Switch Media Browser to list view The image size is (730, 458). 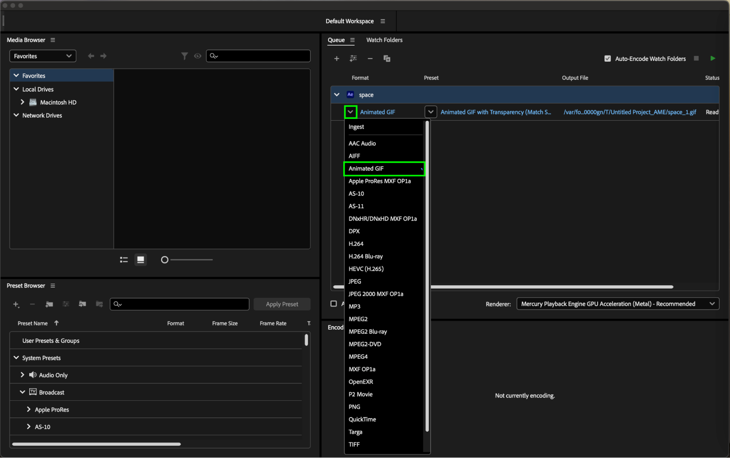tap(124, 259)
